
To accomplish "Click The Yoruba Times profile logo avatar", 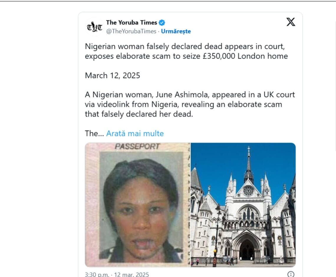I will coord(95,27).
